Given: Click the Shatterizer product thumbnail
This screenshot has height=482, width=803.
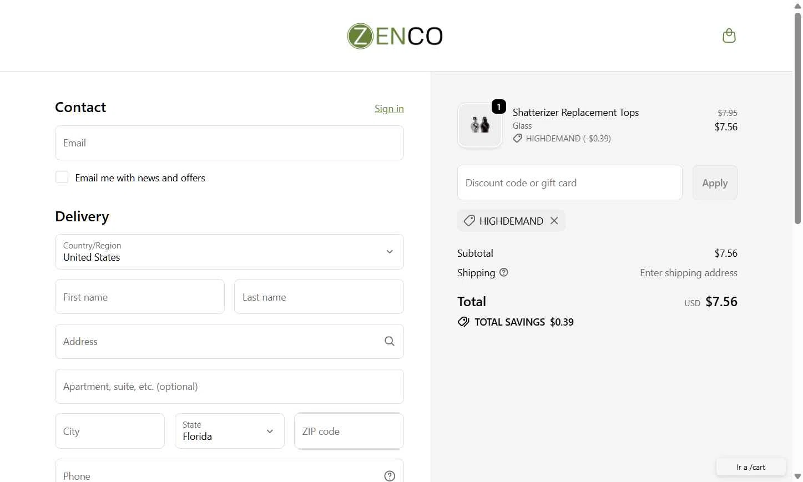Looking at the screenshot, I should [480, 125].
